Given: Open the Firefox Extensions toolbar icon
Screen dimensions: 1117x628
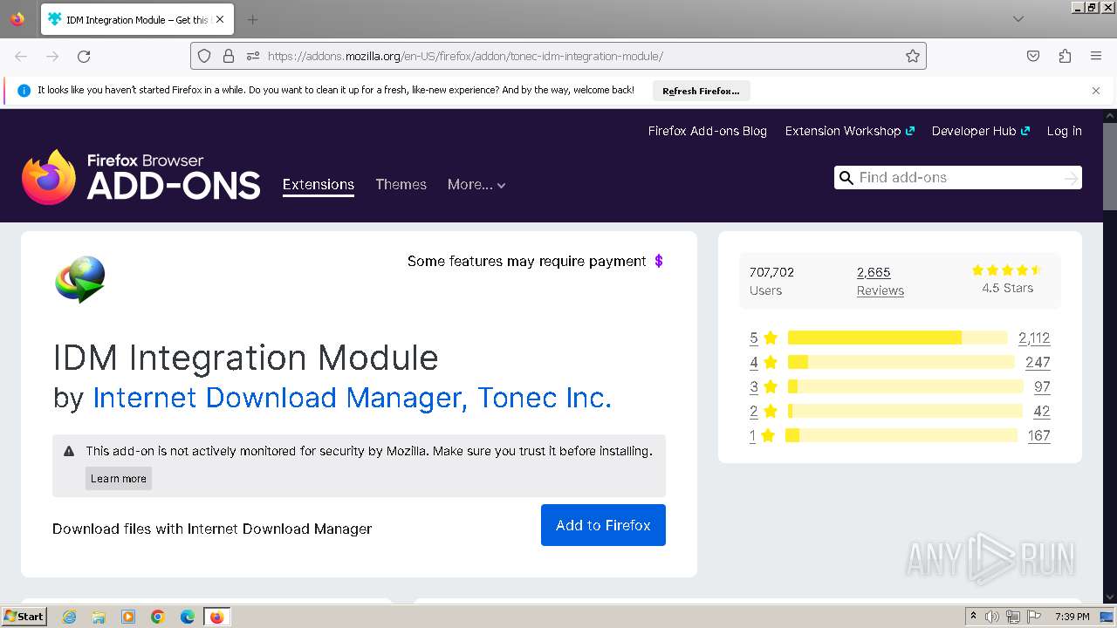Looking at the screenshot, I should click(1065, 56).
